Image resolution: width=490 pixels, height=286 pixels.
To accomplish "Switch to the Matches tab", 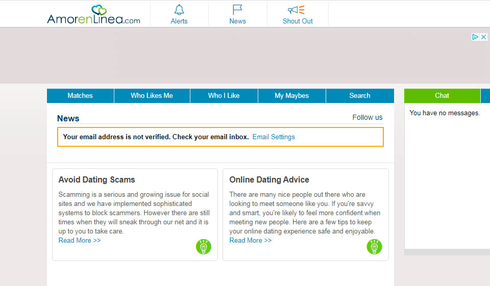I will click(x=80, y=95).
